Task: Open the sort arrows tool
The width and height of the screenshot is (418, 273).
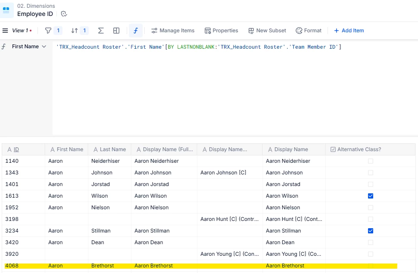Action: (75, 31)
